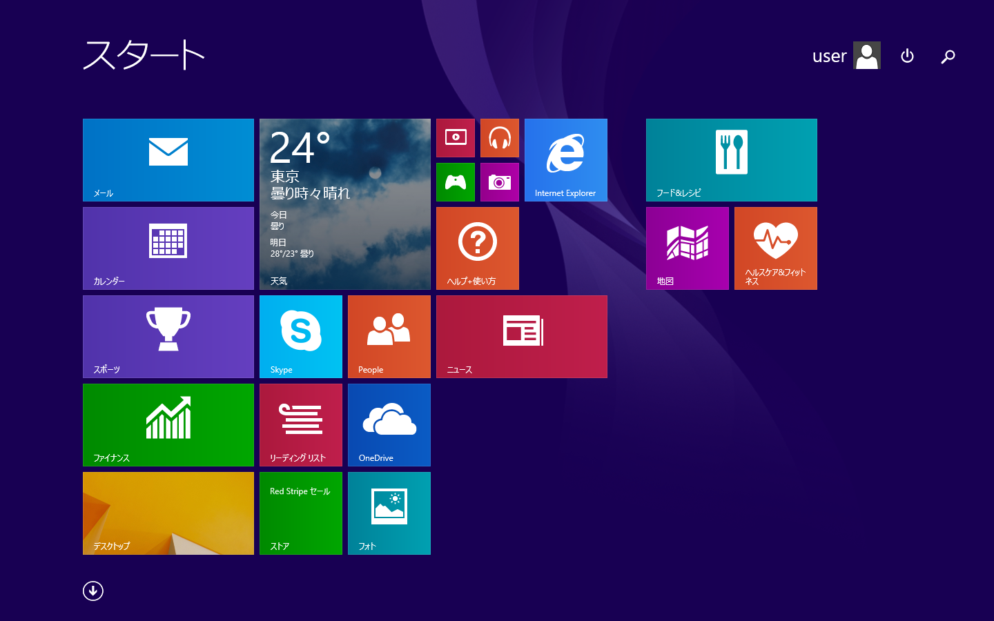
Task: Launch the Camera small tile
Action: click(500, 182)
